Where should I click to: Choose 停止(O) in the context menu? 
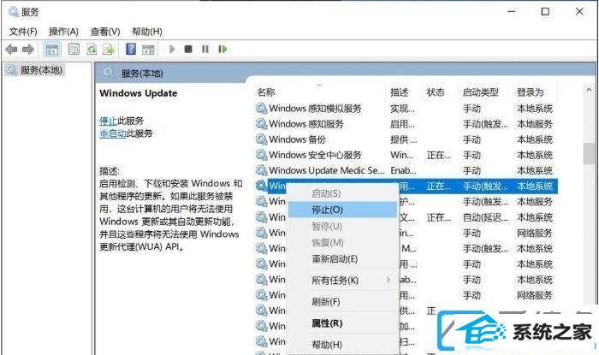coord(342,210)
